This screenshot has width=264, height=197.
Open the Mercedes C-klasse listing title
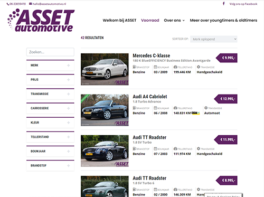coord(152,55)
